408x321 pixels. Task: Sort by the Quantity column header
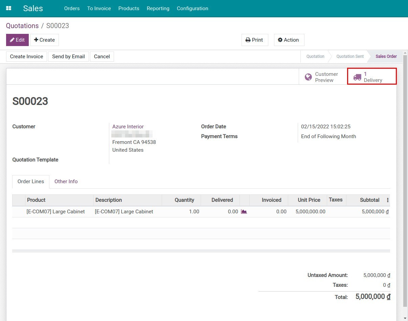181,200
